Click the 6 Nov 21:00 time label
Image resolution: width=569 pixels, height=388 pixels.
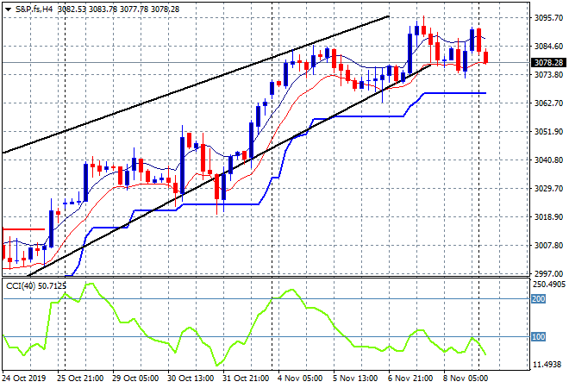(x=410, y=379)
